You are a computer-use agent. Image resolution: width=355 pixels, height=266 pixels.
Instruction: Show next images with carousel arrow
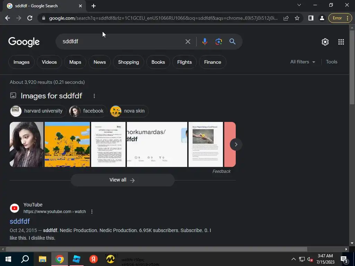(236, 144)
